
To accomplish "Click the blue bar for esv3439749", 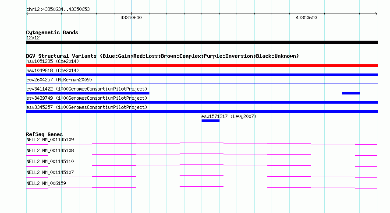I will pos(202,102).
